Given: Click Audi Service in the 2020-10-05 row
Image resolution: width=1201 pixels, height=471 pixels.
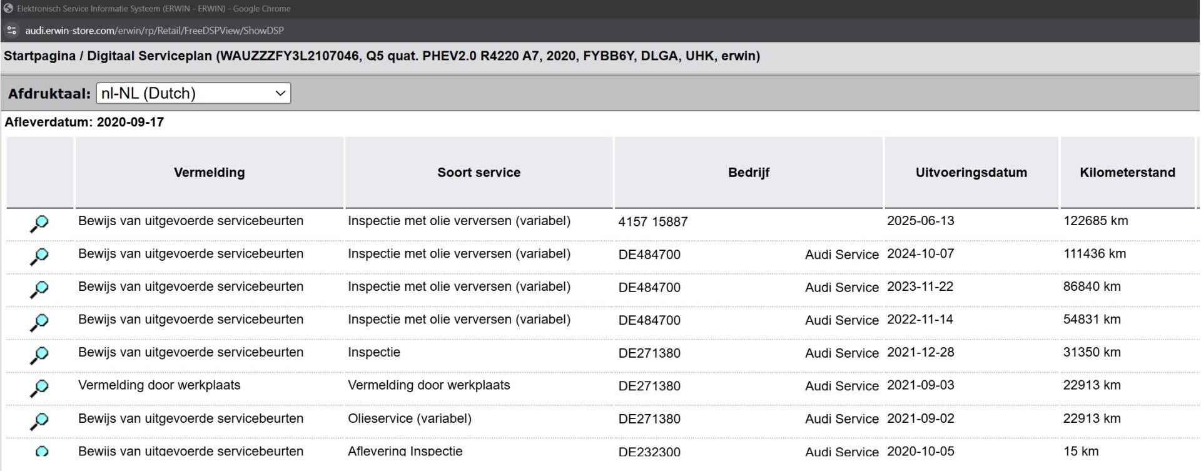Looking at the screenshot, I should (x=842, y=452).
